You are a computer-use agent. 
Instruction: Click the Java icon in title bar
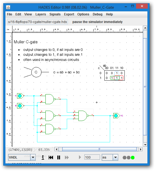[x=8, y=7]
